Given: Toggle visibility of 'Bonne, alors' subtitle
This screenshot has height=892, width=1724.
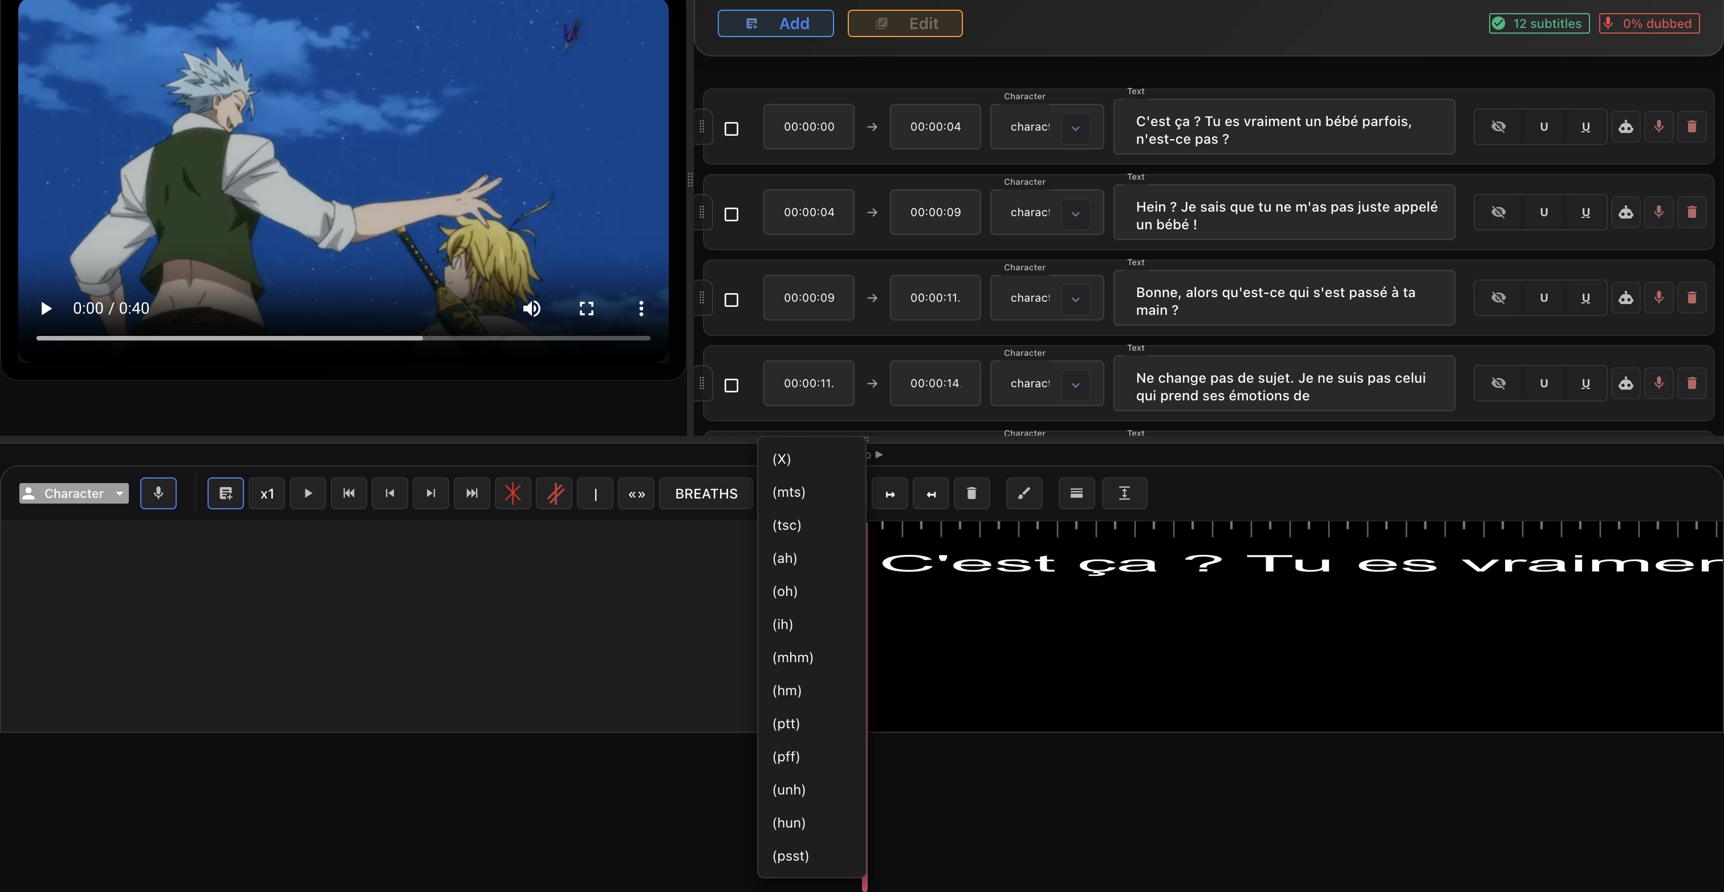Looking at the screenshot, I should click(x=1498, y=298).
